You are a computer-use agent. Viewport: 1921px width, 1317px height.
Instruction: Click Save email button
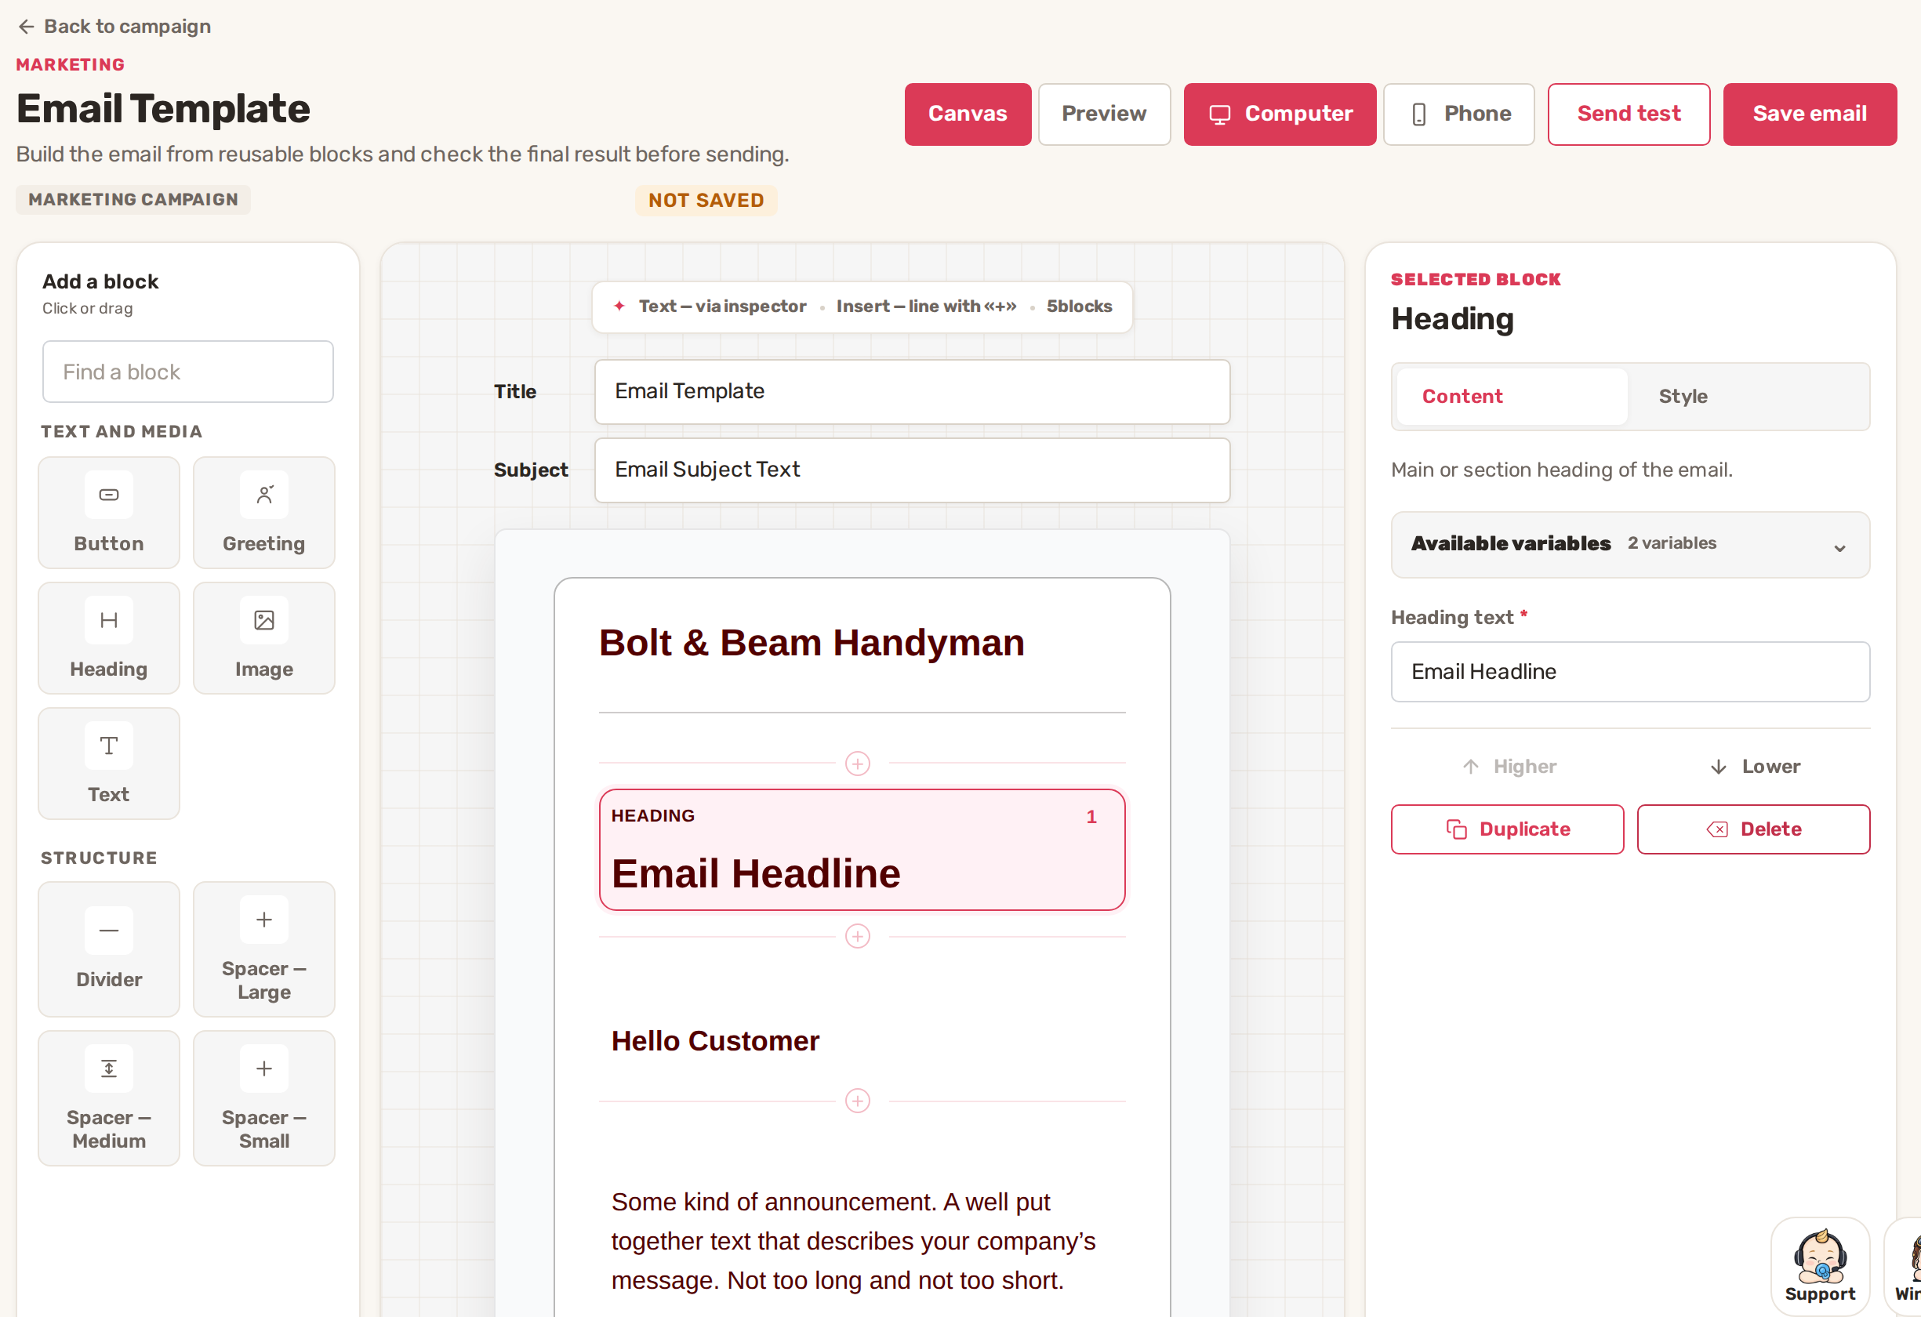pos(1810,114)
